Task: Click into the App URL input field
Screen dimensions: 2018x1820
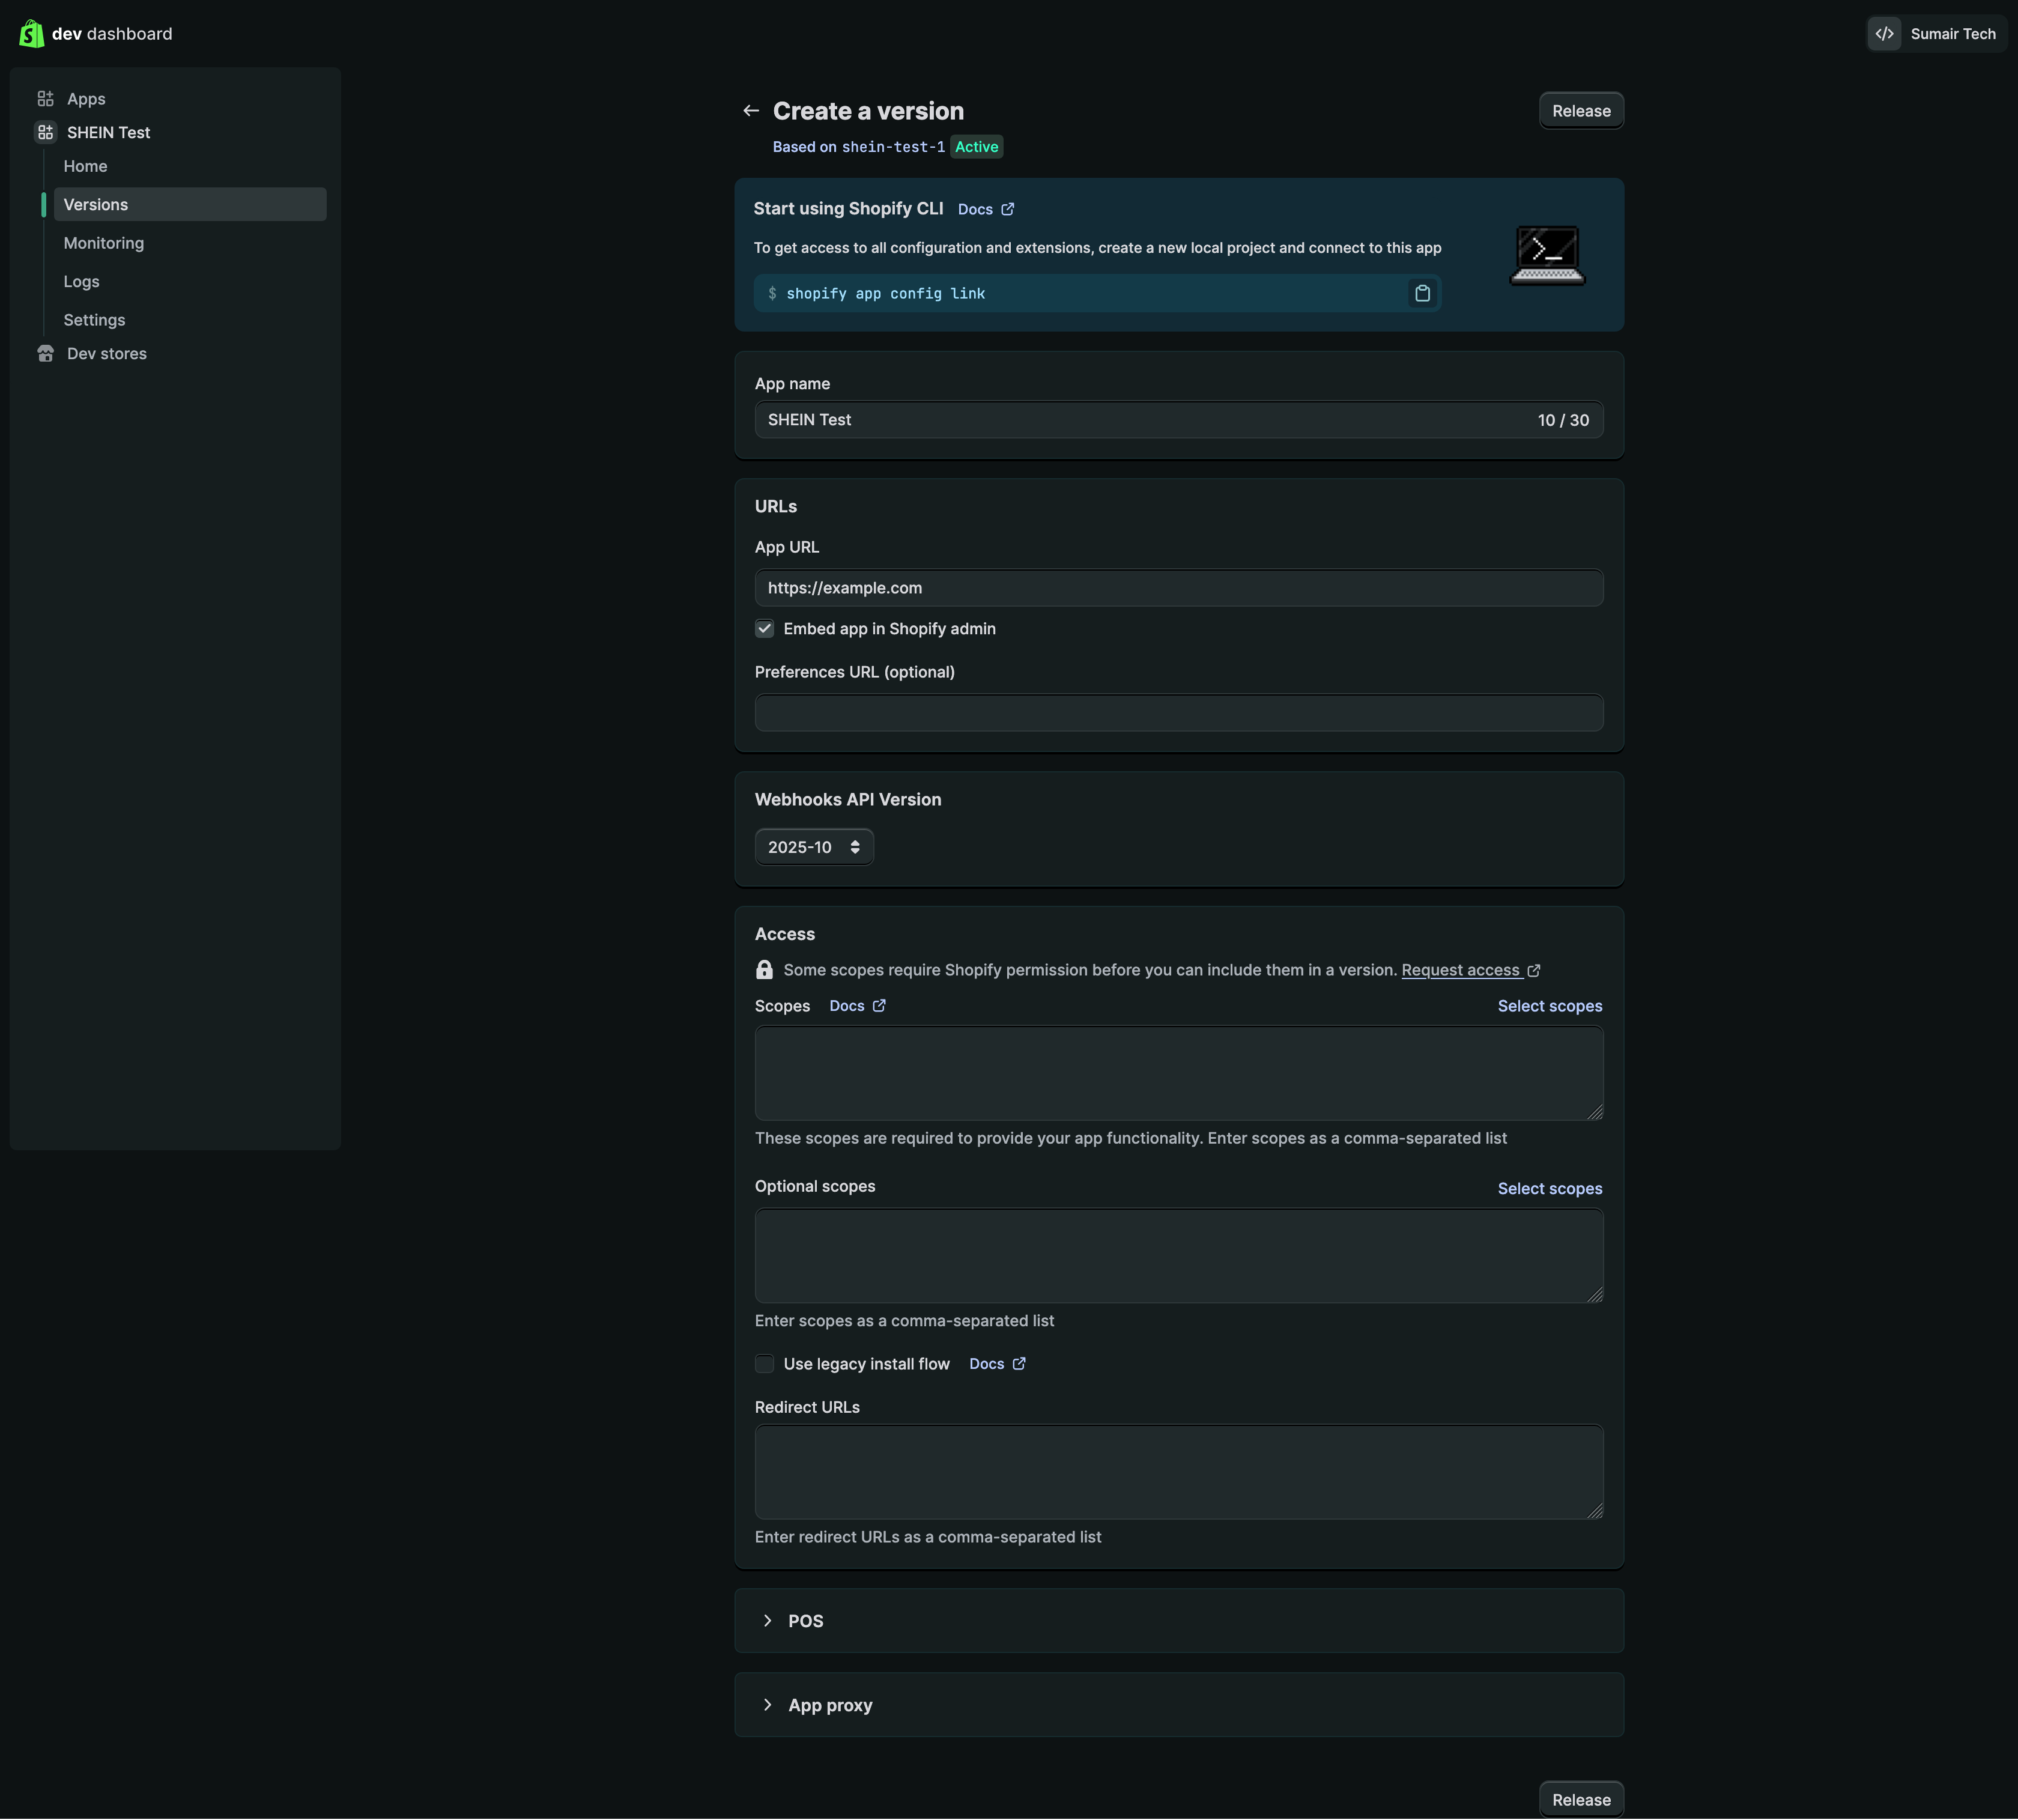Action: click(1178, 588)
